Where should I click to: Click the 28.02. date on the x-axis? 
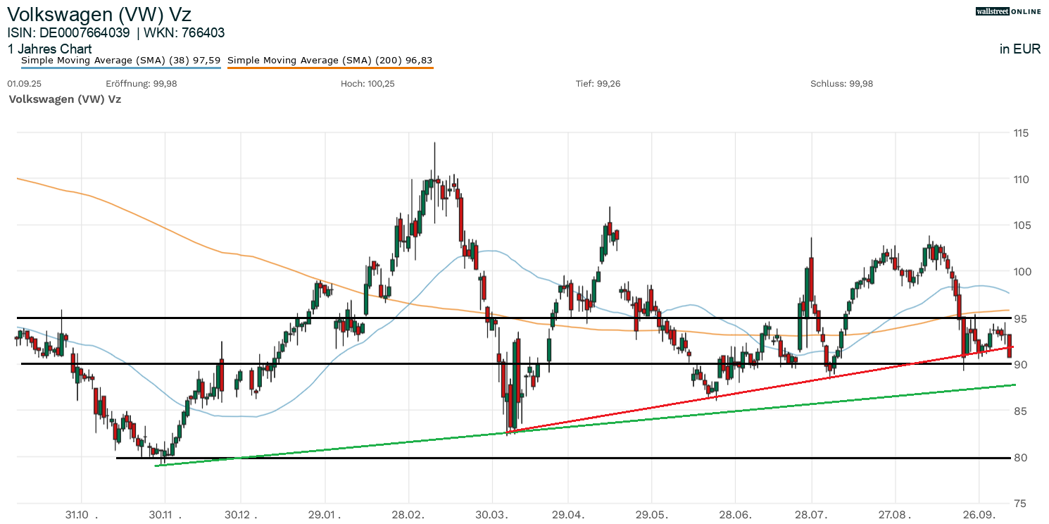409,515
